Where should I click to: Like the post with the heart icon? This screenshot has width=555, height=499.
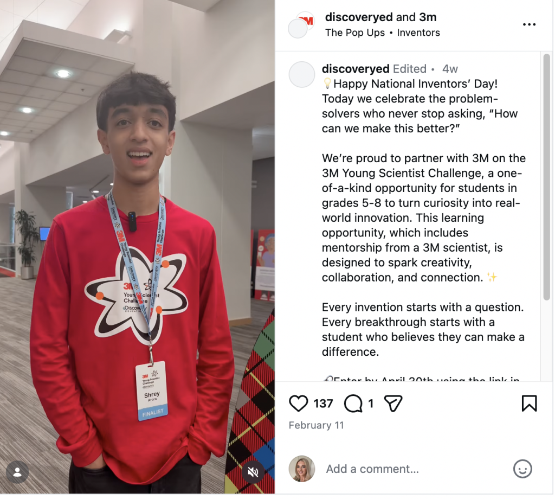point(298,403)
